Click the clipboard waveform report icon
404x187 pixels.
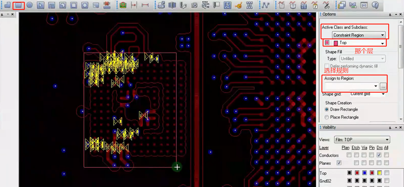click(x=281, y=5)
